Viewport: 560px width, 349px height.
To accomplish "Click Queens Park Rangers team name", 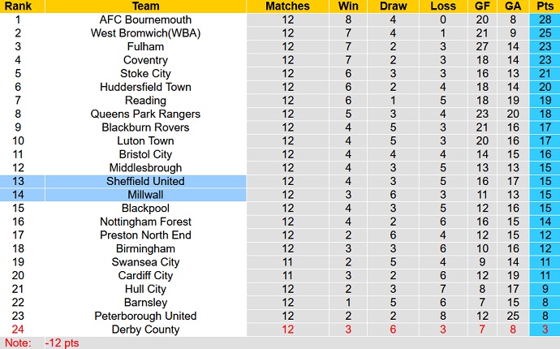I will [145, 114].
